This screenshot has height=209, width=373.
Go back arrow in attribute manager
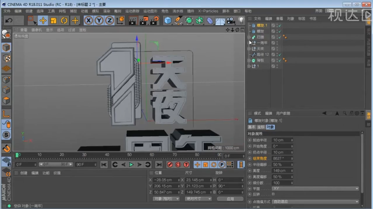click(324, 113)
